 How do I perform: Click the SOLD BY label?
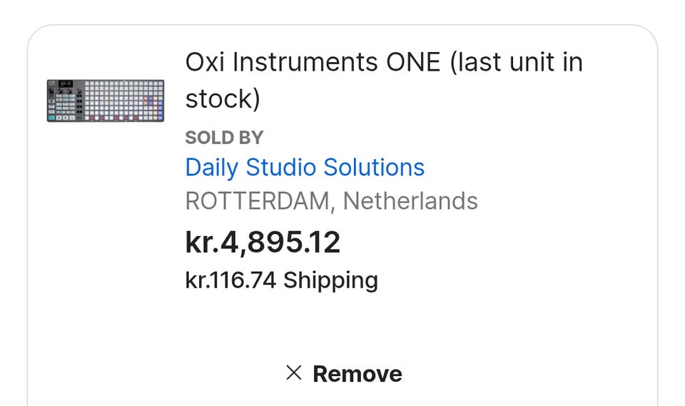pyautogui.click(x=224, y=138)
